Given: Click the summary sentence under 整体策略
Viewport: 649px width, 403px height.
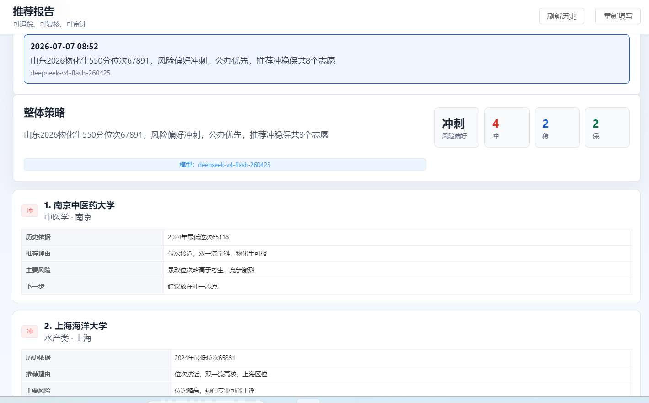Looking at the screenshot, I should (176, 135).
